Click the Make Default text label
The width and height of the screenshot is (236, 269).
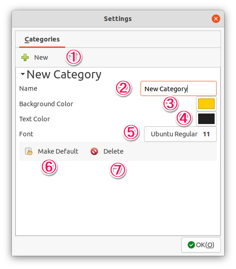click(x=58, y=151)
